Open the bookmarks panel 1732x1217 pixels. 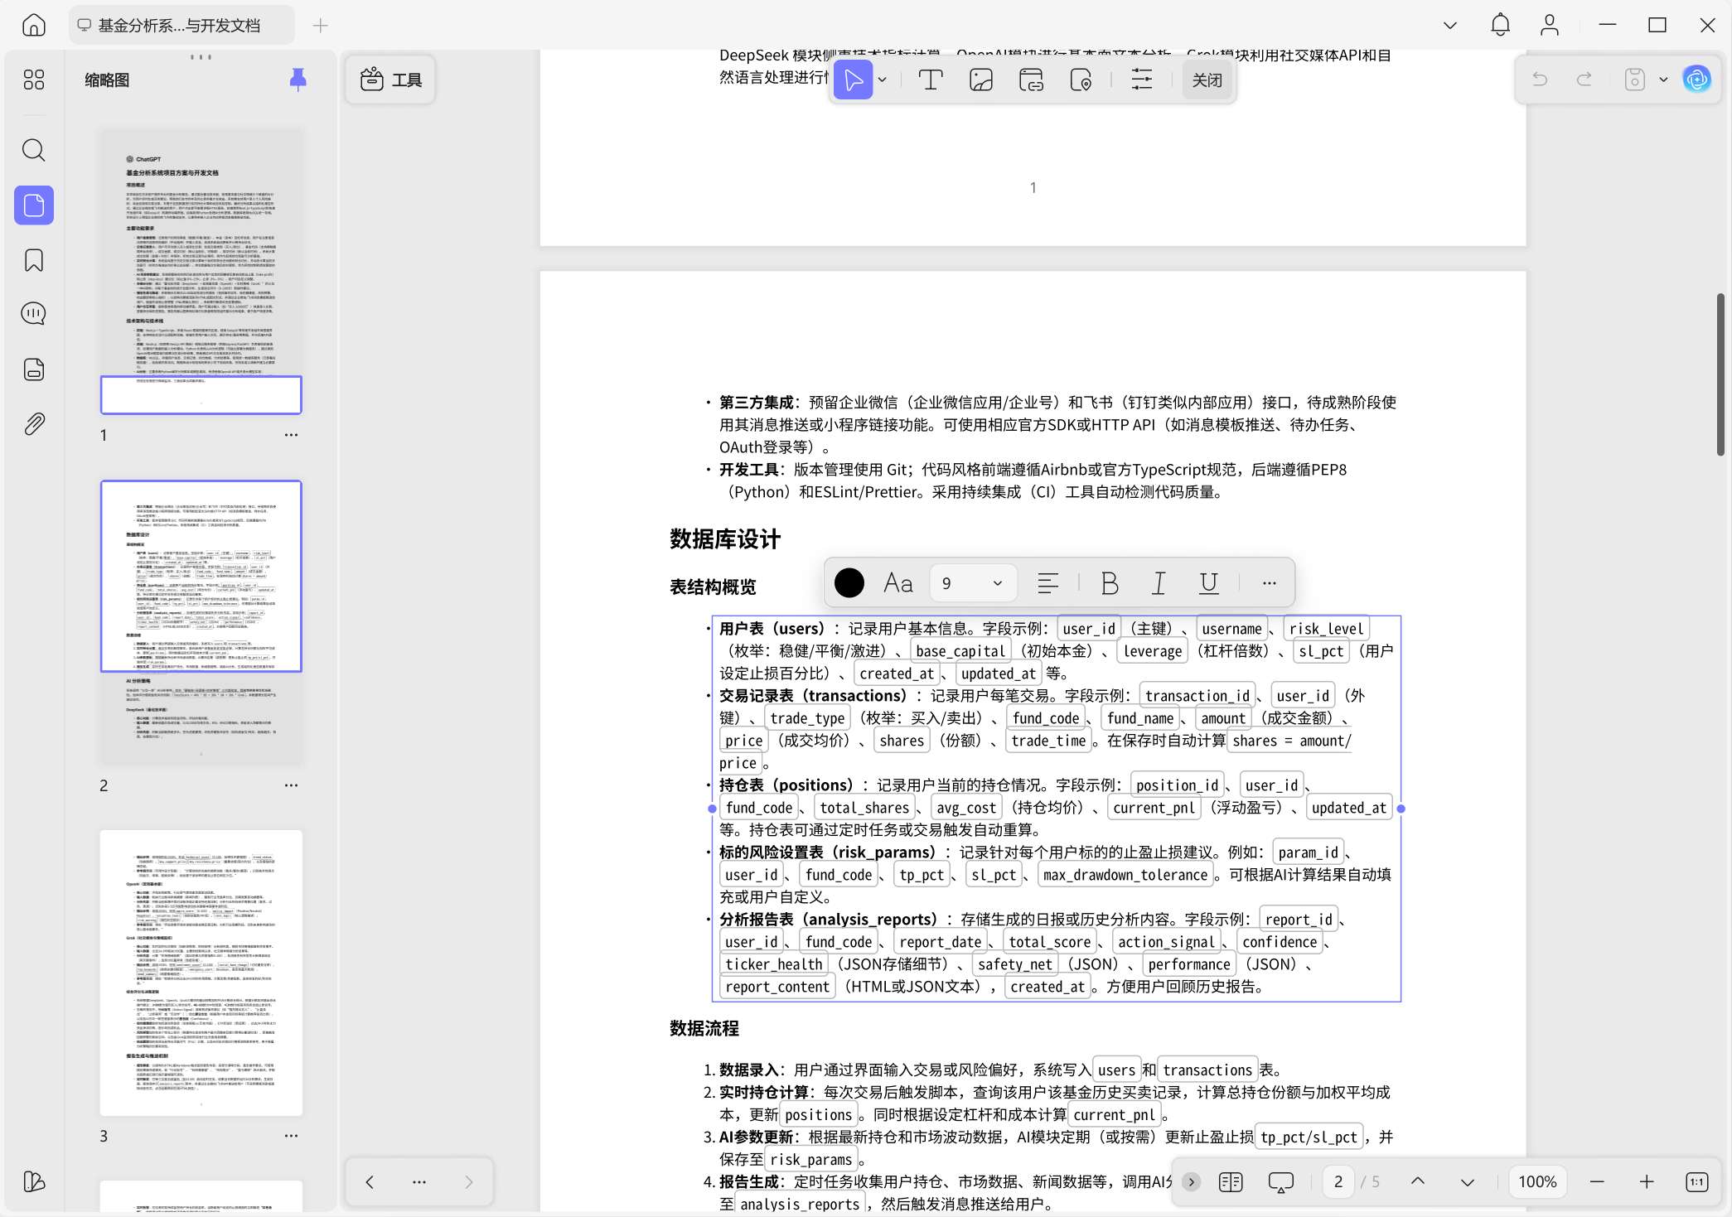point(33,260)
